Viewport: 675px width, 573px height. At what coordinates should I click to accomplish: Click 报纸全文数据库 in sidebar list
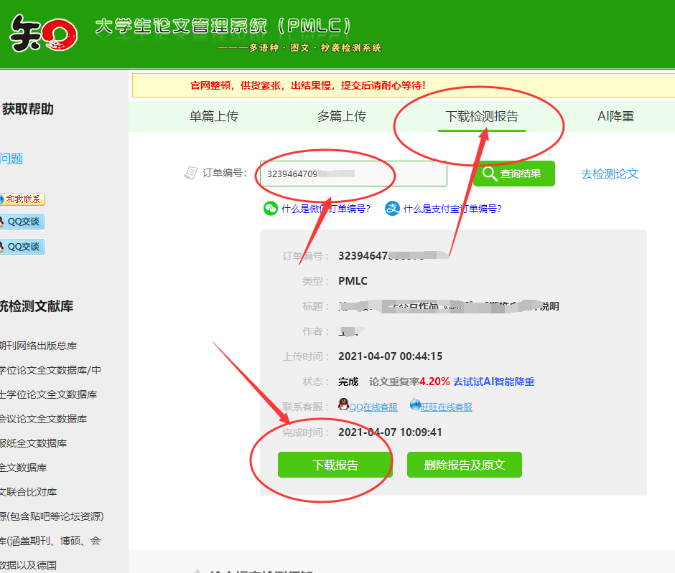coord(34,444)
